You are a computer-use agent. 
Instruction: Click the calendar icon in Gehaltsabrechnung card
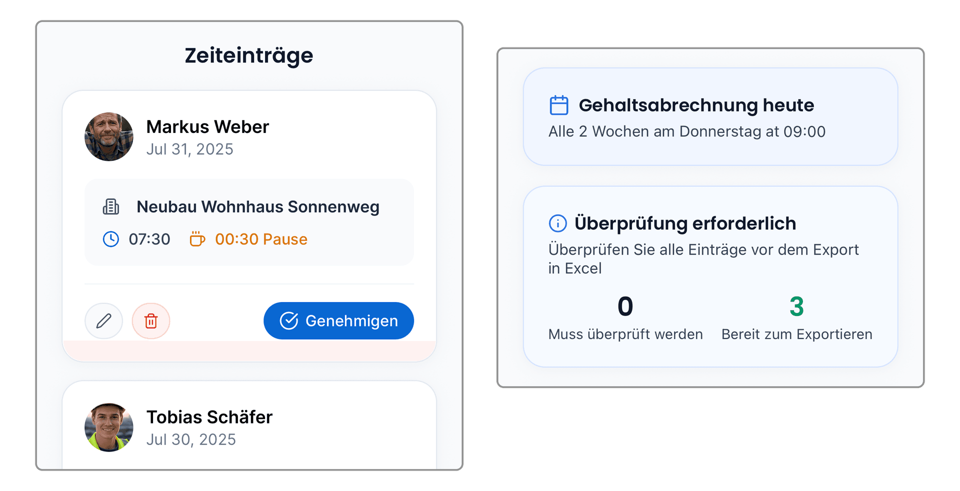click(x=558, y=104)
